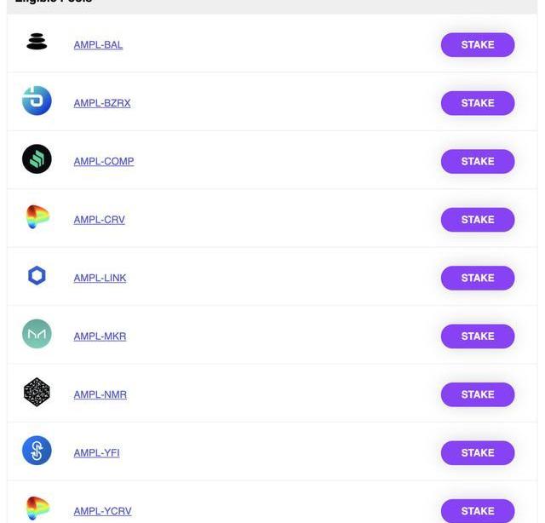Click the Compound (COMP) token icon
This screenshot has width=545, height=523.
point(37,159)
